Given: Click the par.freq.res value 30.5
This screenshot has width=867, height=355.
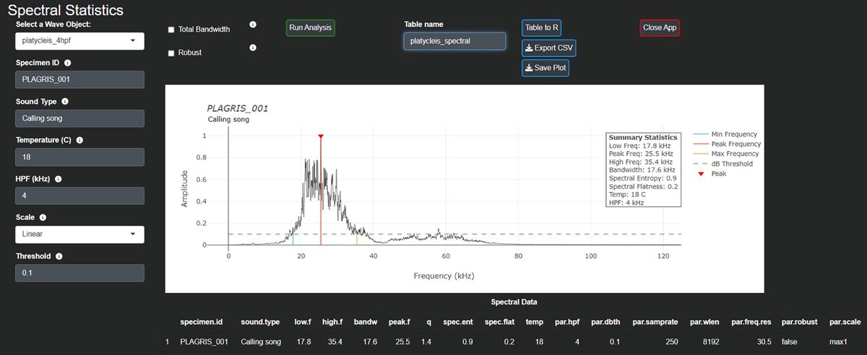Looking at the screenshot, I should (x=764, y=341).
